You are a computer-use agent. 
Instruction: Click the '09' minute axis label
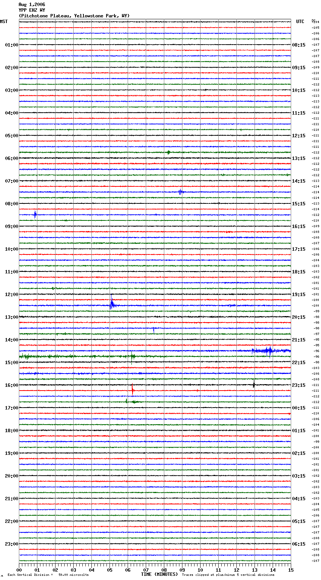pos(182,570)
